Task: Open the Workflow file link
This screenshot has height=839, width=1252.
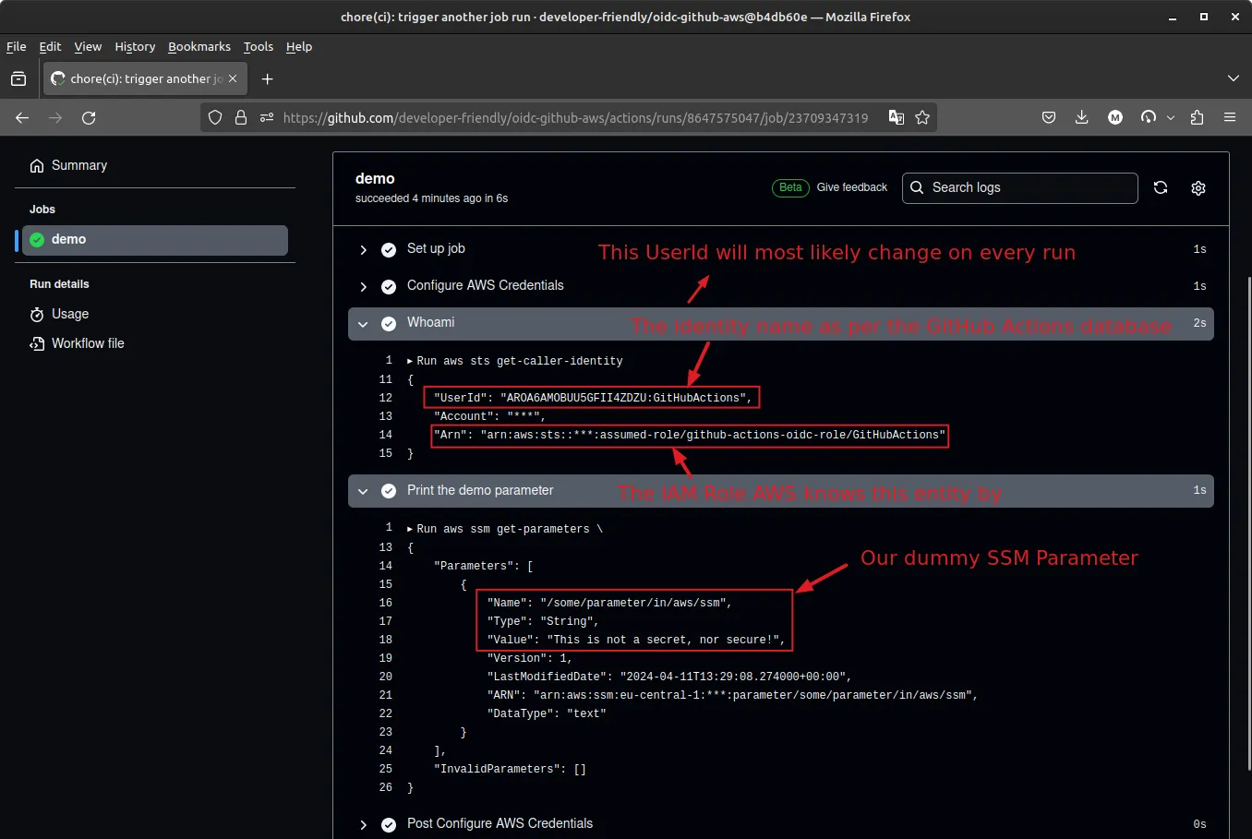Action: (88, 343)
